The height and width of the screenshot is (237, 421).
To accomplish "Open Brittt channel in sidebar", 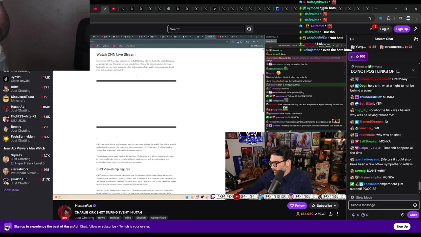I will tap(26, 89).
